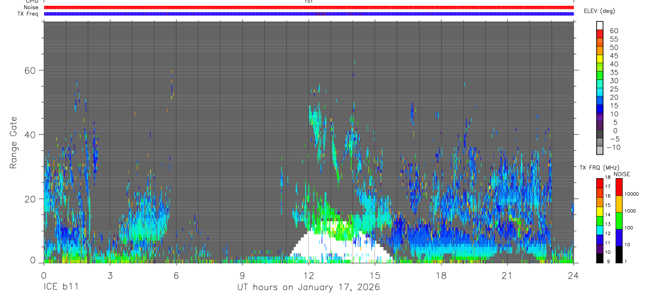Image resolution: width=645 pixels, height=298 pixels.
Task: Click the '15' hour tick on time axis
Action: tap(374, 275)
